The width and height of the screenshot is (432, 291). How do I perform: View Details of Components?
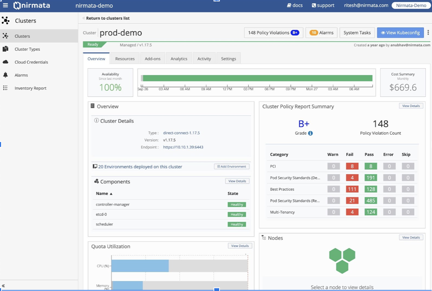237,181
